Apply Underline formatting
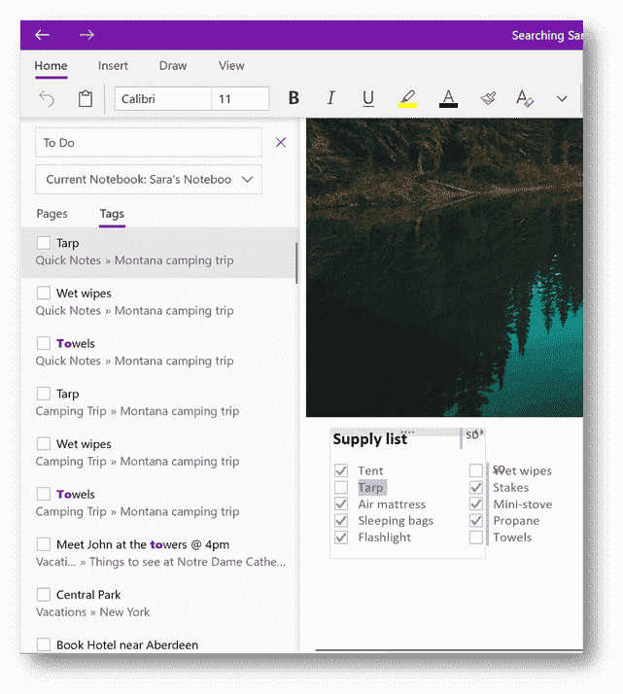Image resolution: width=623 pixels, height=694 pixels. pos(368,98)
